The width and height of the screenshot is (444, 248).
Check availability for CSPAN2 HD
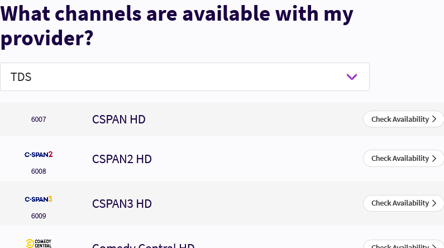400,158
